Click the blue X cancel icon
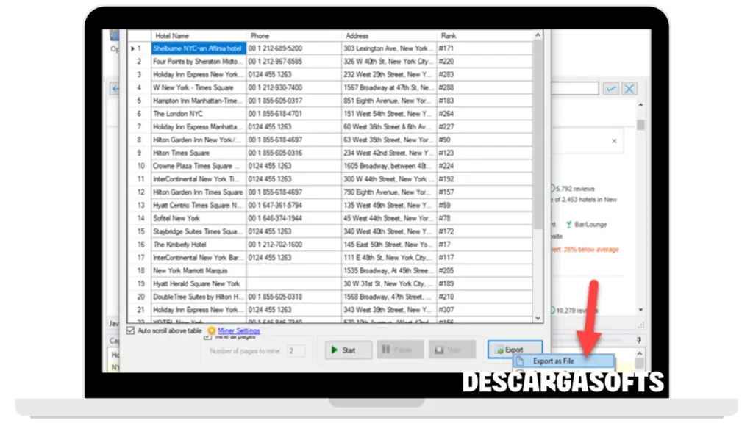This screenshot has height=423, width=753. coord(629,89)
